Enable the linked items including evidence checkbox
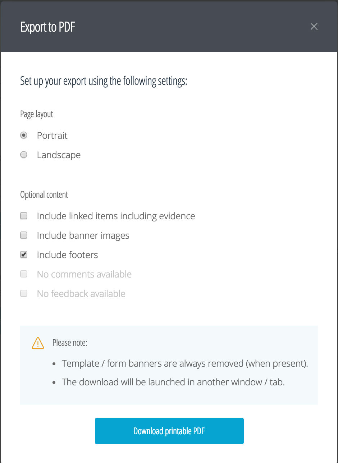This screenshot has width=338, height=463. pyautogui.click(x=24, y=216)
